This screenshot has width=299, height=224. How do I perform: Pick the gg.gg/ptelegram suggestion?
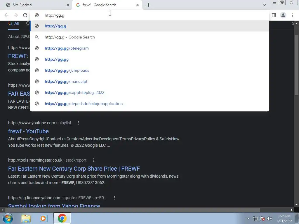149,48
